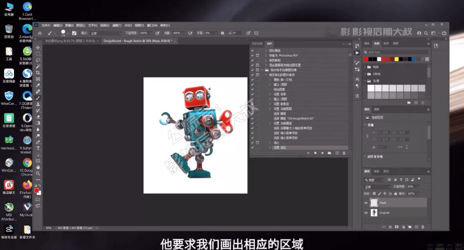Toggle checkmark of the first action item
The width and height of the screenshot is (464, 250).
pyautogui.click(x=253, y=51)
